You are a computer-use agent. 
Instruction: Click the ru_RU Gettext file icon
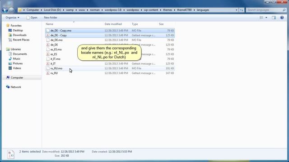click(48, 73)
